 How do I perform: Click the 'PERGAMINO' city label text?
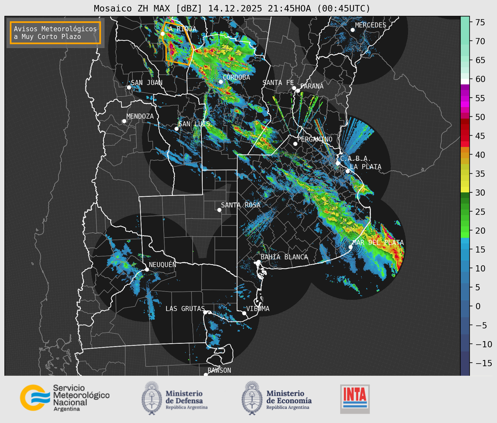click(x=315, y=139)
